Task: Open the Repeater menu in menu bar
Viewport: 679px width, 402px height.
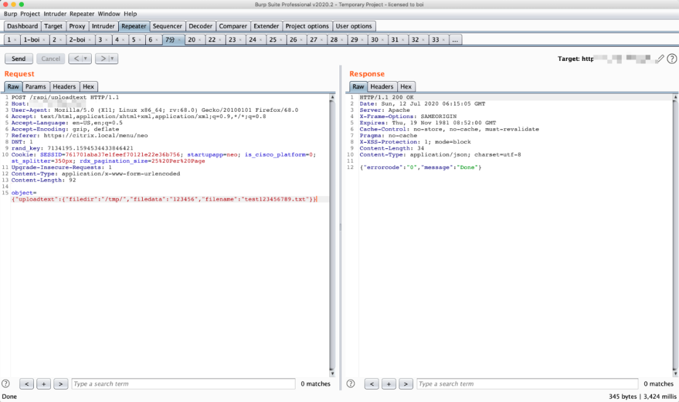Action: pyautogui.click(x=82, y=14)
